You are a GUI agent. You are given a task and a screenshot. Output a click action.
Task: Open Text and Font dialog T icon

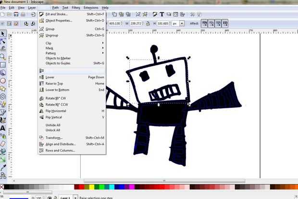[162, 14]
